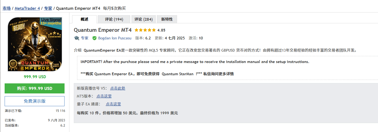Click the graduation cap expert icon

click(77, 38)
